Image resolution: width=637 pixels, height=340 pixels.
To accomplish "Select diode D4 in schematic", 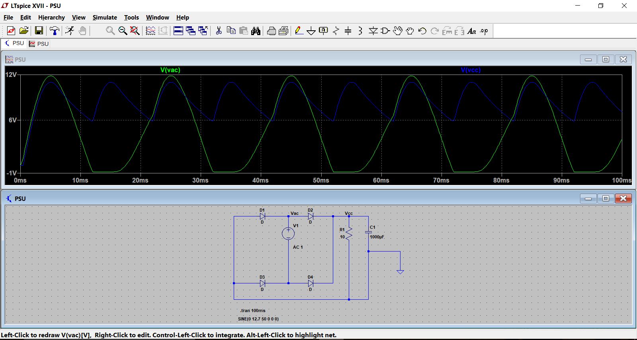I will 311,283.
